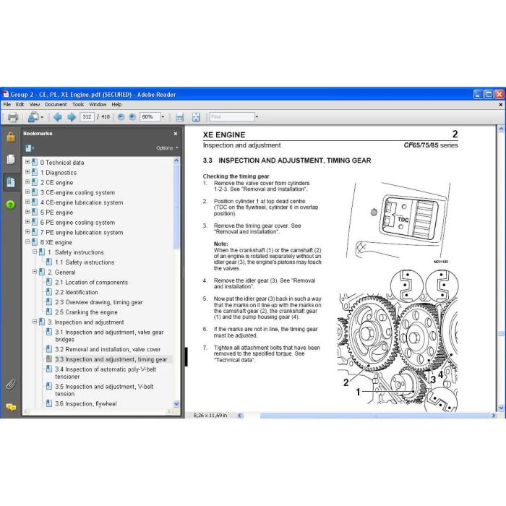Collapse the 3. Inspection and adjustment node
Viewport: 506px width, 506px height.
[x=35, y=322]
